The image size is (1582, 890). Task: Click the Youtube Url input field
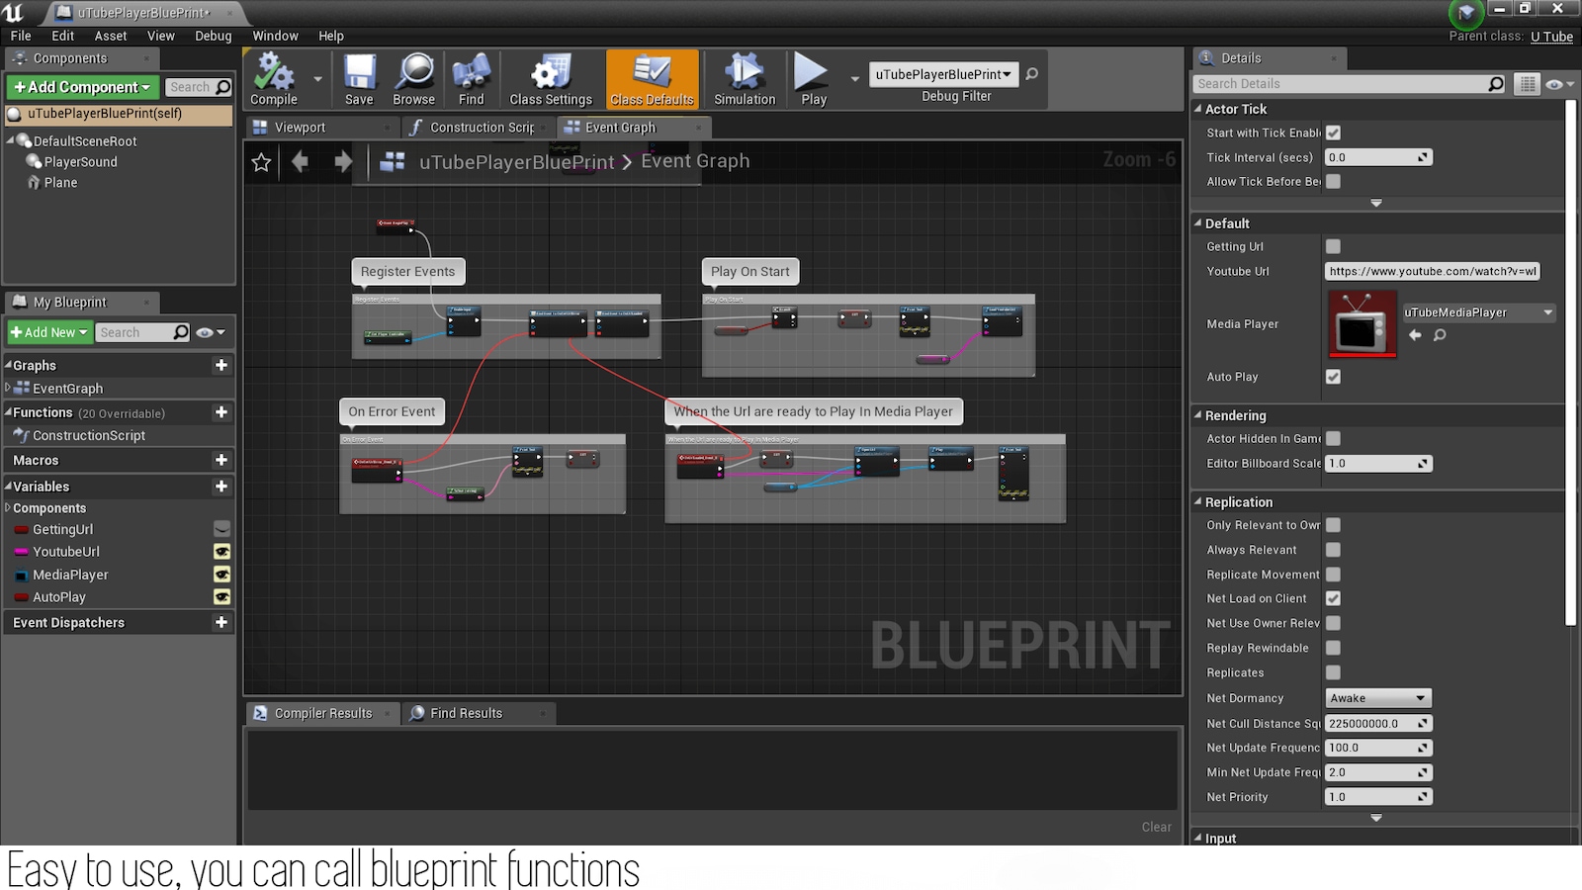[1432, 271]
